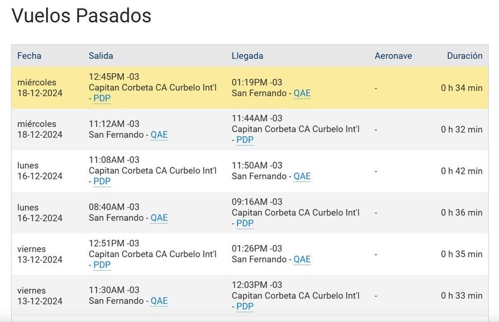Viewport: 499px width, 322px height.
Task: Click QAE link for 11:12AM departure
Action: [159, 135]
